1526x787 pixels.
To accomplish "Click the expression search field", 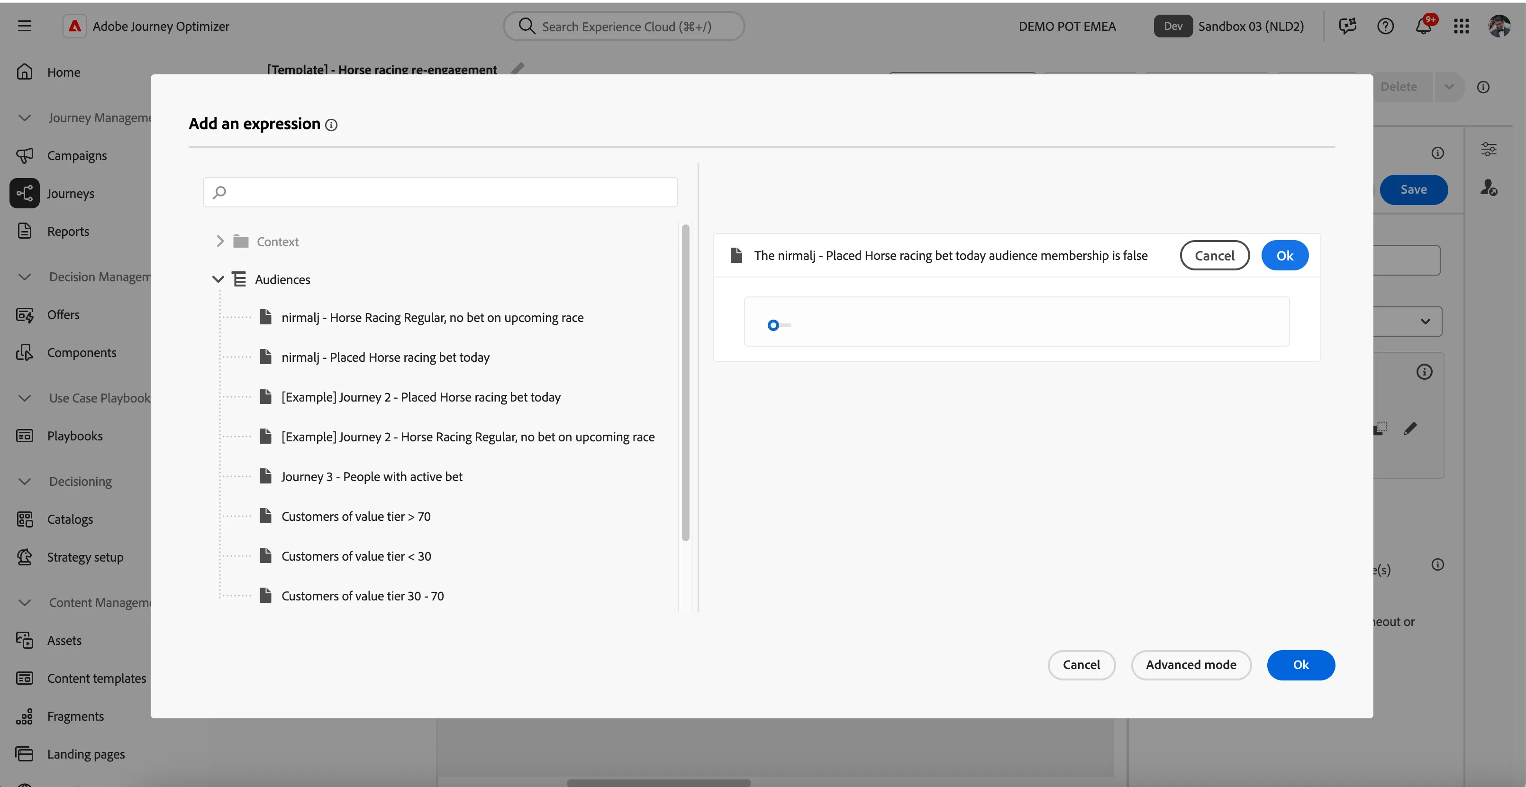I will pos(440,192).
